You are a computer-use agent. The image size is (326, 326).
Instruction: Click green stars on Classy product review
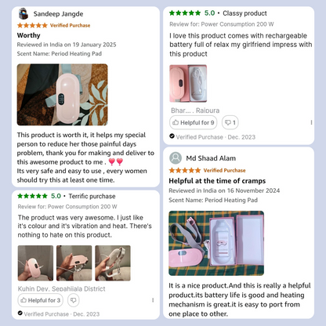[x=185, y=13]
